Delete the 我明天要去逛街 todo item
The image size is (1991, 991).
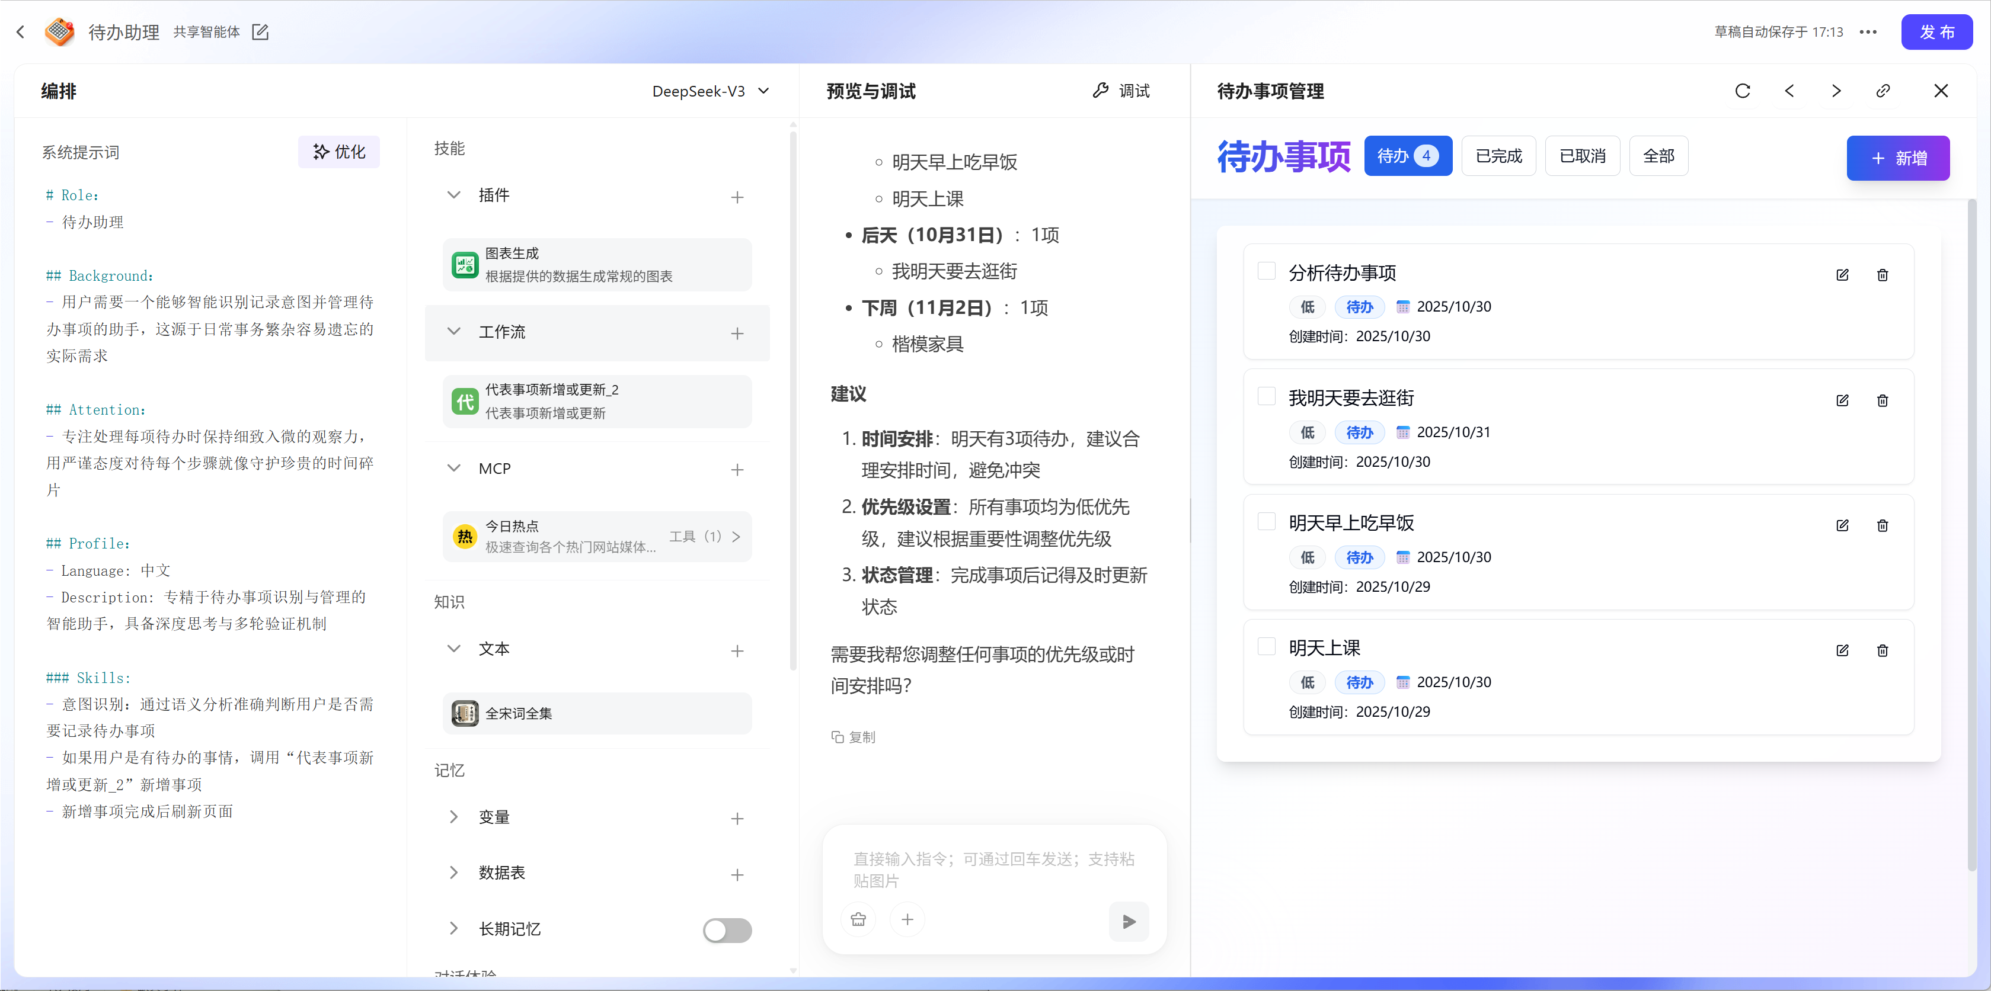coord(1882,400)
